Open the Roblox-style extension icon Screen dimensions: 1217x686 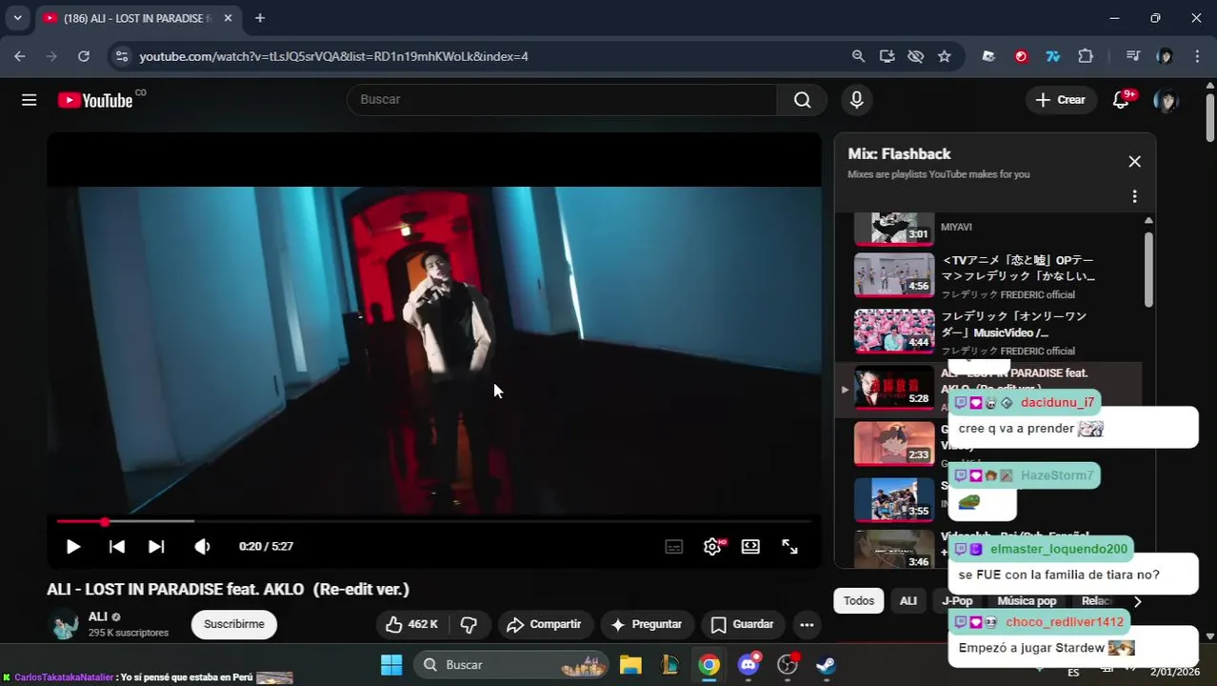point(988,56)
